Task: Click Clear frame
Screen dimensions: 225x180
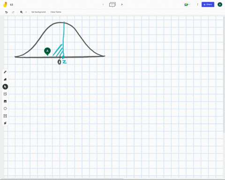Action: pyautogui.click(x=56, y=12)
